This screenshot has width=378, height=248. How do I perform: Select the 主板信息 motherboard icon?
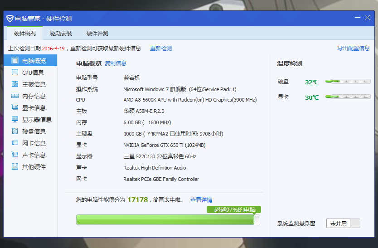pos(15,84)
